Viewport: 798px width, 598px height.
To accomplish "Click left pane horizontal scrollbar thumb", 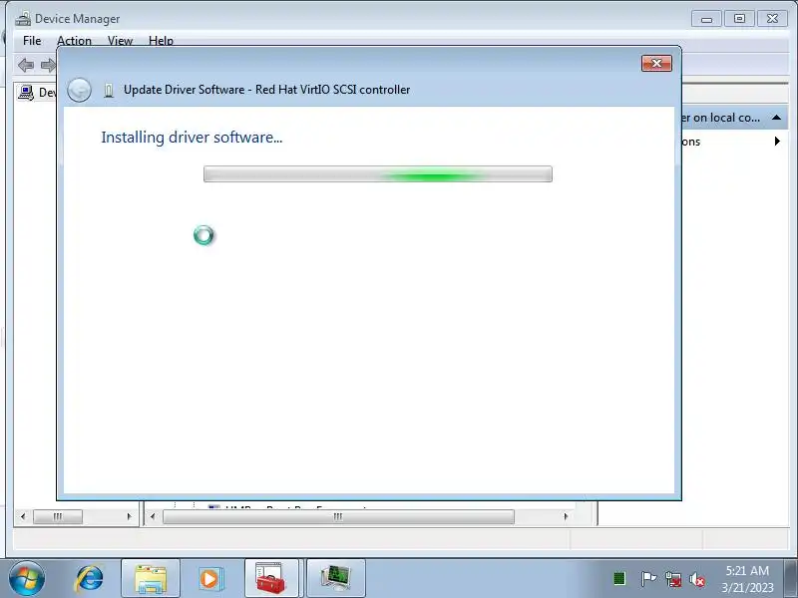I will tap(58, 516).
